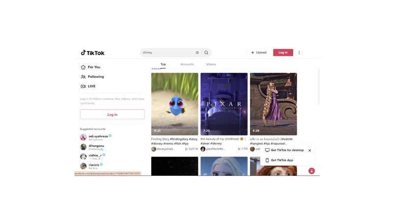Click the outlined Log in button in sidebar
This screenshot has width=393, height=219.
coord(112,114)
